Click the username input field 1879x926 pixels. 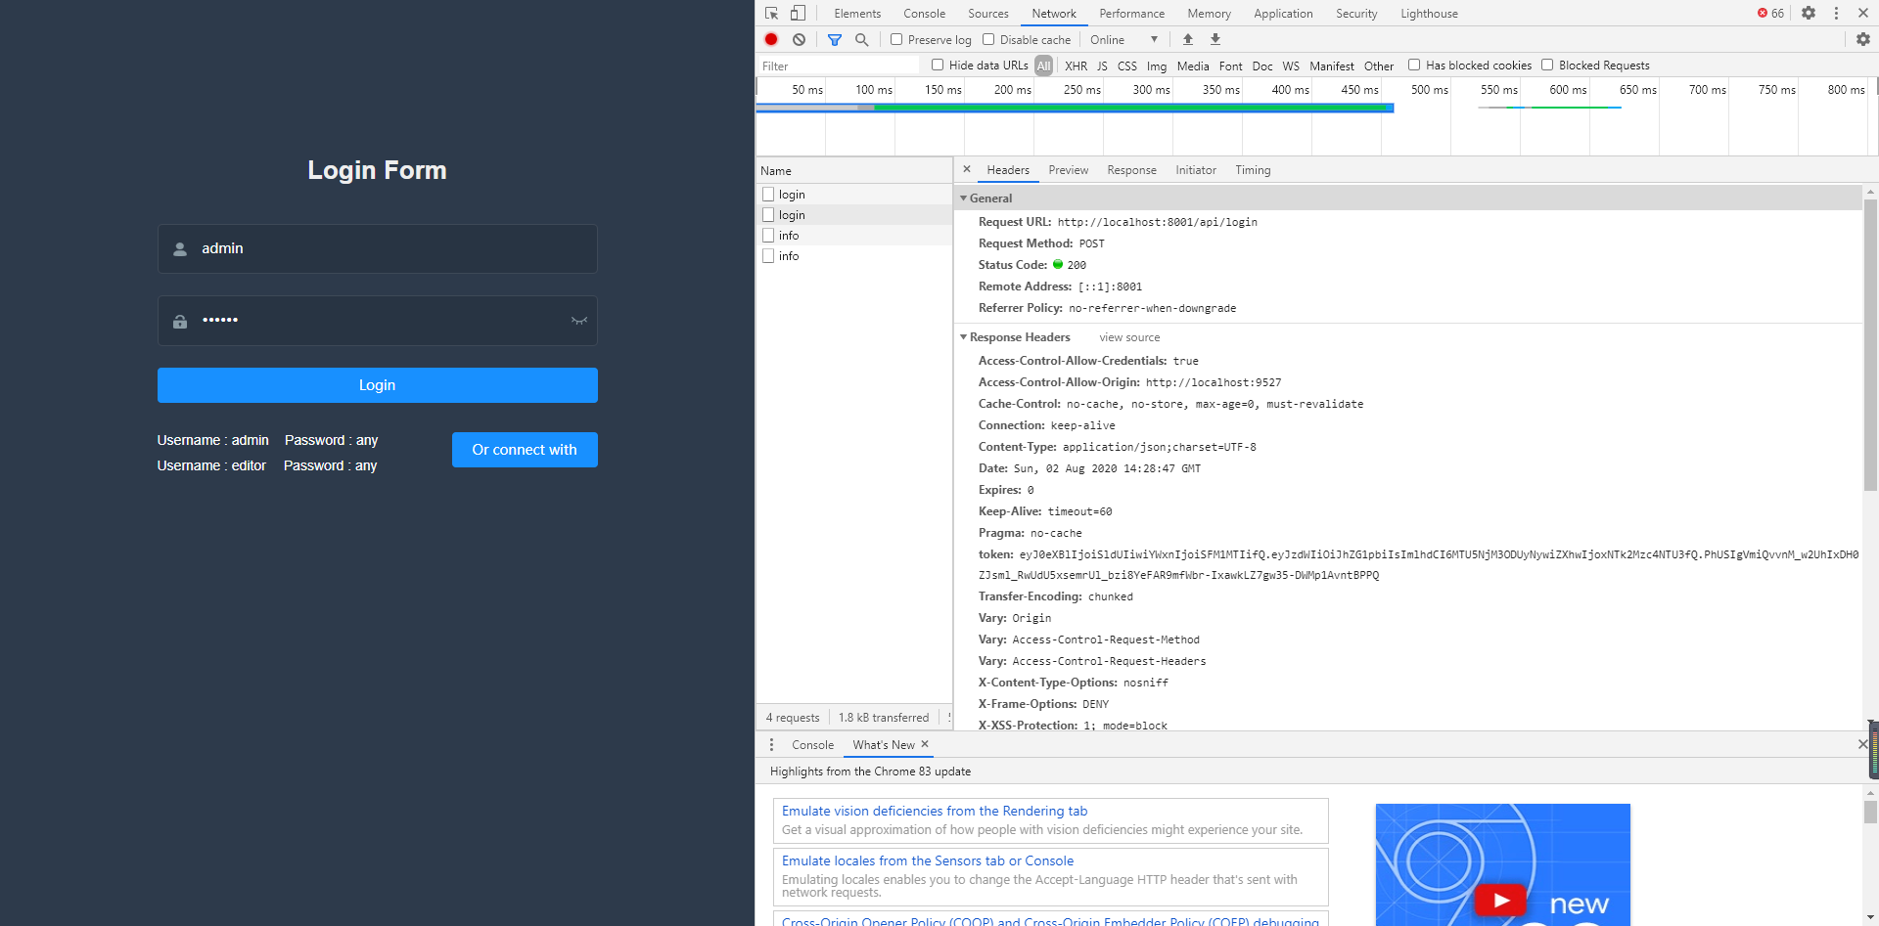point(377,248)
